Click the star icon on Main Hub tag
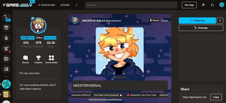 click(x=121, y=95)
